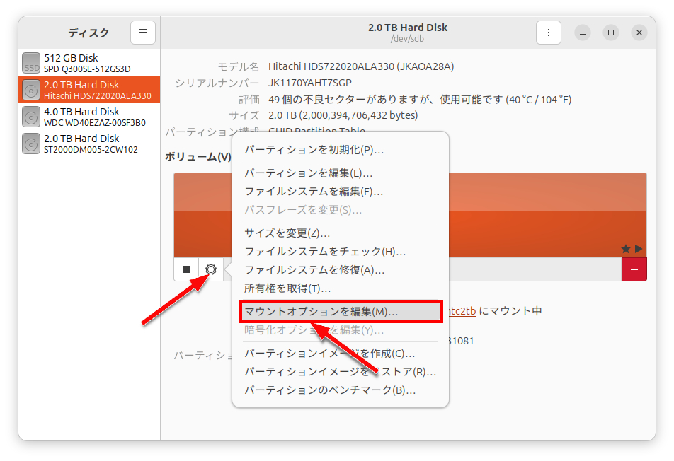Open サイズを変更(Z)… option
This screenshot has width=674, height=461.
pos(287,233)
